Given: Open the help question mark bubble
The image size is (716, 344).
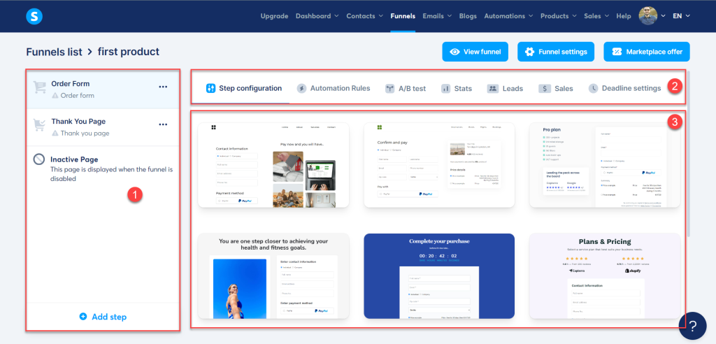Looking at the screenshot, I should click(x=692, y=325).
